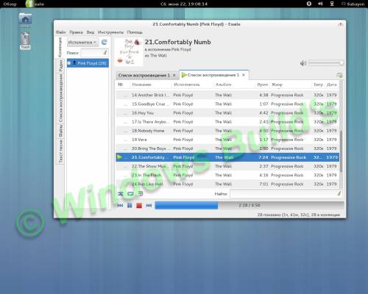Select track 20.Bring The Boys row
This screenshot has height=294, width=368.
click(x=227, y=148)
